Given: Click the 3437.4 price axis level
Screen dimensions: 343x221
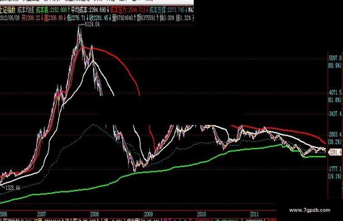Looking at the screenshot, I should coord(335,114).
